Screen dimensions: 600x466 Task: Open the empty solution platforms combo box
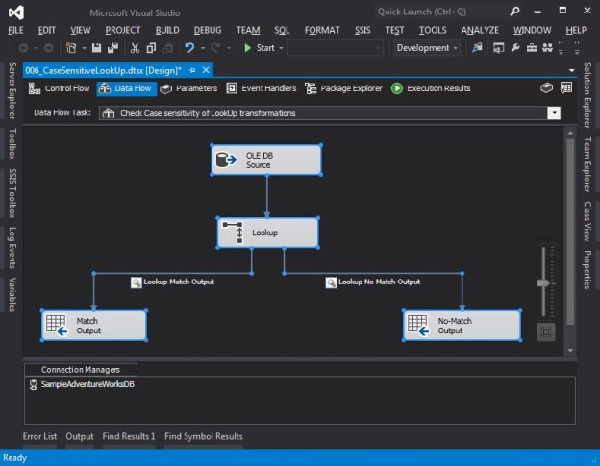click(336, 48)
